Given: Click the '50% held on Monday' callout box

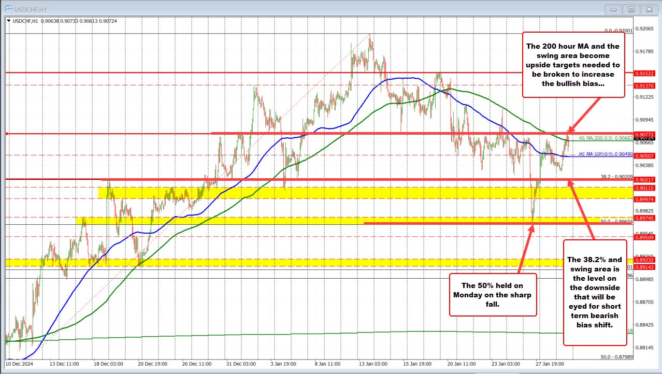Looking at the screenshot, I should [x=493, y=295].
